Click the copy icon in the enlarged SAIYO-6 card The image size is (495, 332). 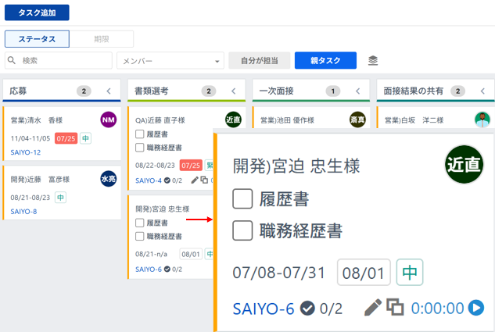click(396, 308)
